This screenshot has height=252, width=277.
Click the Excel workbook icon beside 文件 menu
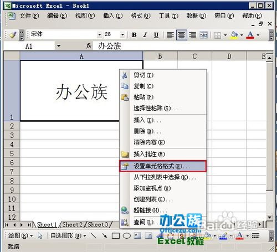(11, 16)
